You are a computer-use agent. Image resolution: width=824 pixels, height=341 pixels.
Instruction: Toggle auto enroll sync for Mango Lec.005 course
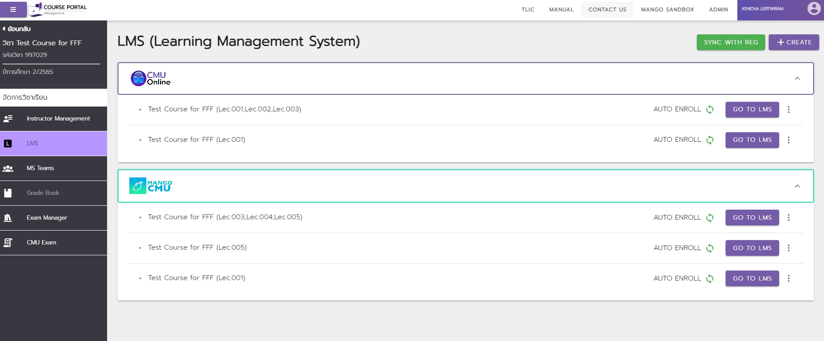coord(710,248)
